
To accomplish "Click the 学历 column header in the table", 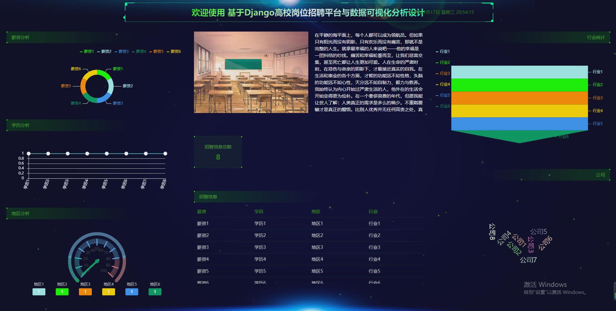I will click(x=259, y=212).
